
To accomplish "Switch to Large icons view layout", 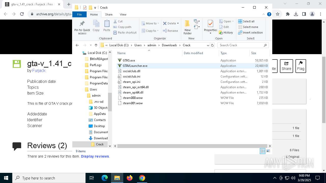I will tap(268, 151).
